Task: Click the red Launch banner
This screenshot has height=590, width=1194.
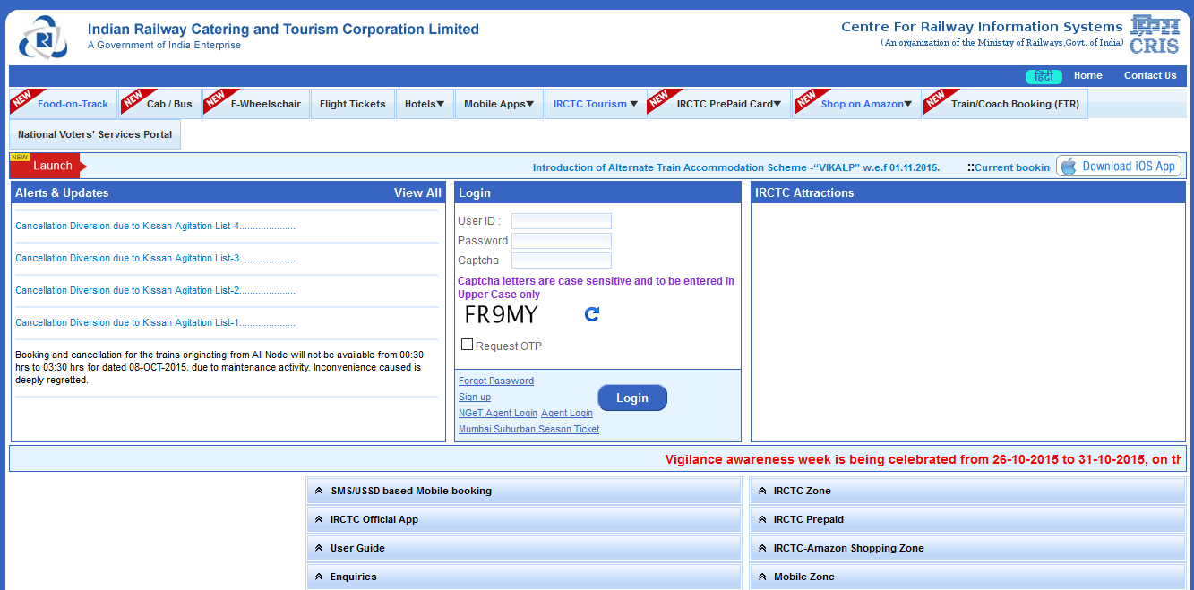Action: [47, 166]
